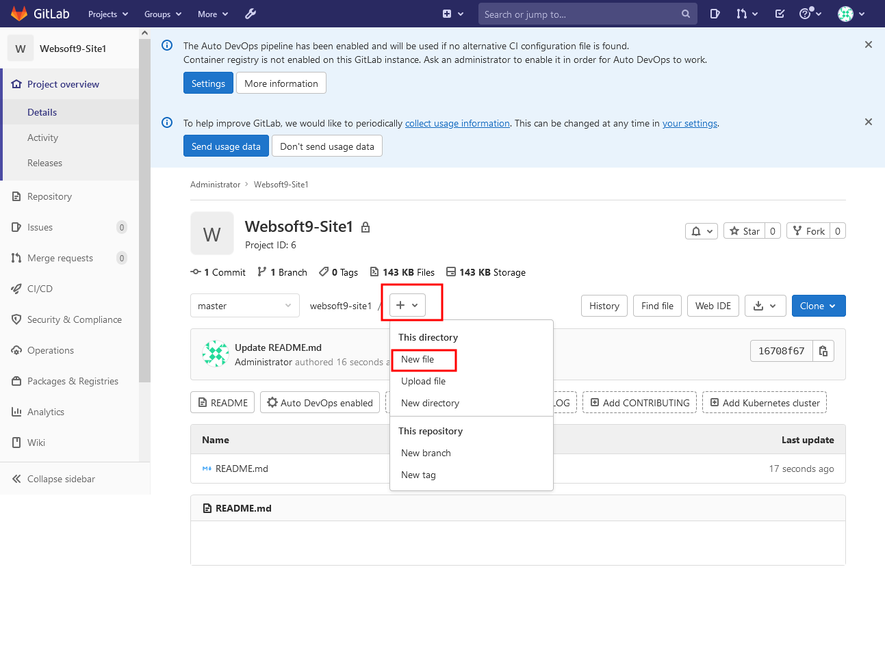This screenshot has height=645, width=885.
Task: Open the Admin Area wrench icon
Action: 251,14
